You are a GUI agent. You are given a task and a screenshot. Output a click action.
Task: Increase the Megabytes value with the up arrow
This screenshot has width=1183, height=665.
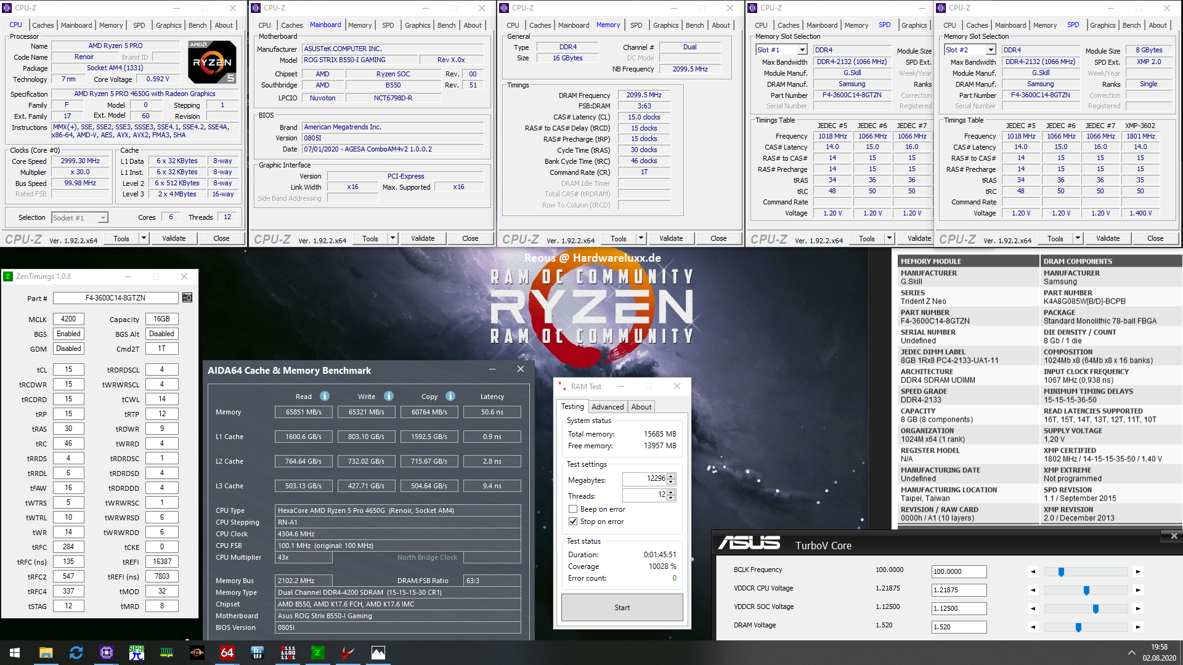click(671, 476)
